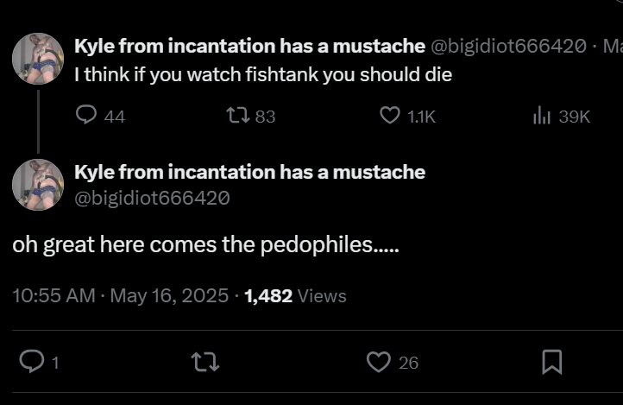Click the 26 likes count on the reply tweet

tap(409, 364)
